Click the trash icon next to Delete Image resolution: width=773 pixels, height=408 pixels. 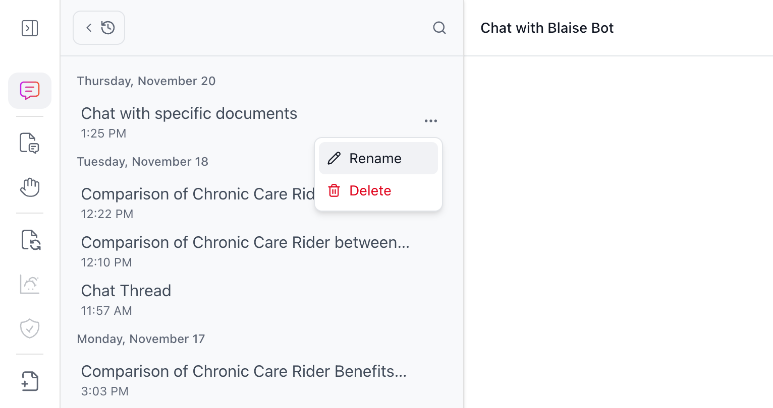334,190
